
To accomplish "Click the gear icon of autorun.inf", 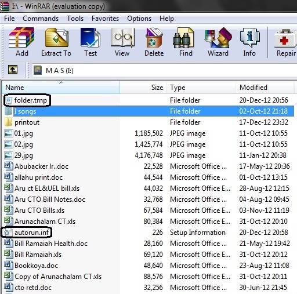I will pyautogui.click(x=8, y=233).
